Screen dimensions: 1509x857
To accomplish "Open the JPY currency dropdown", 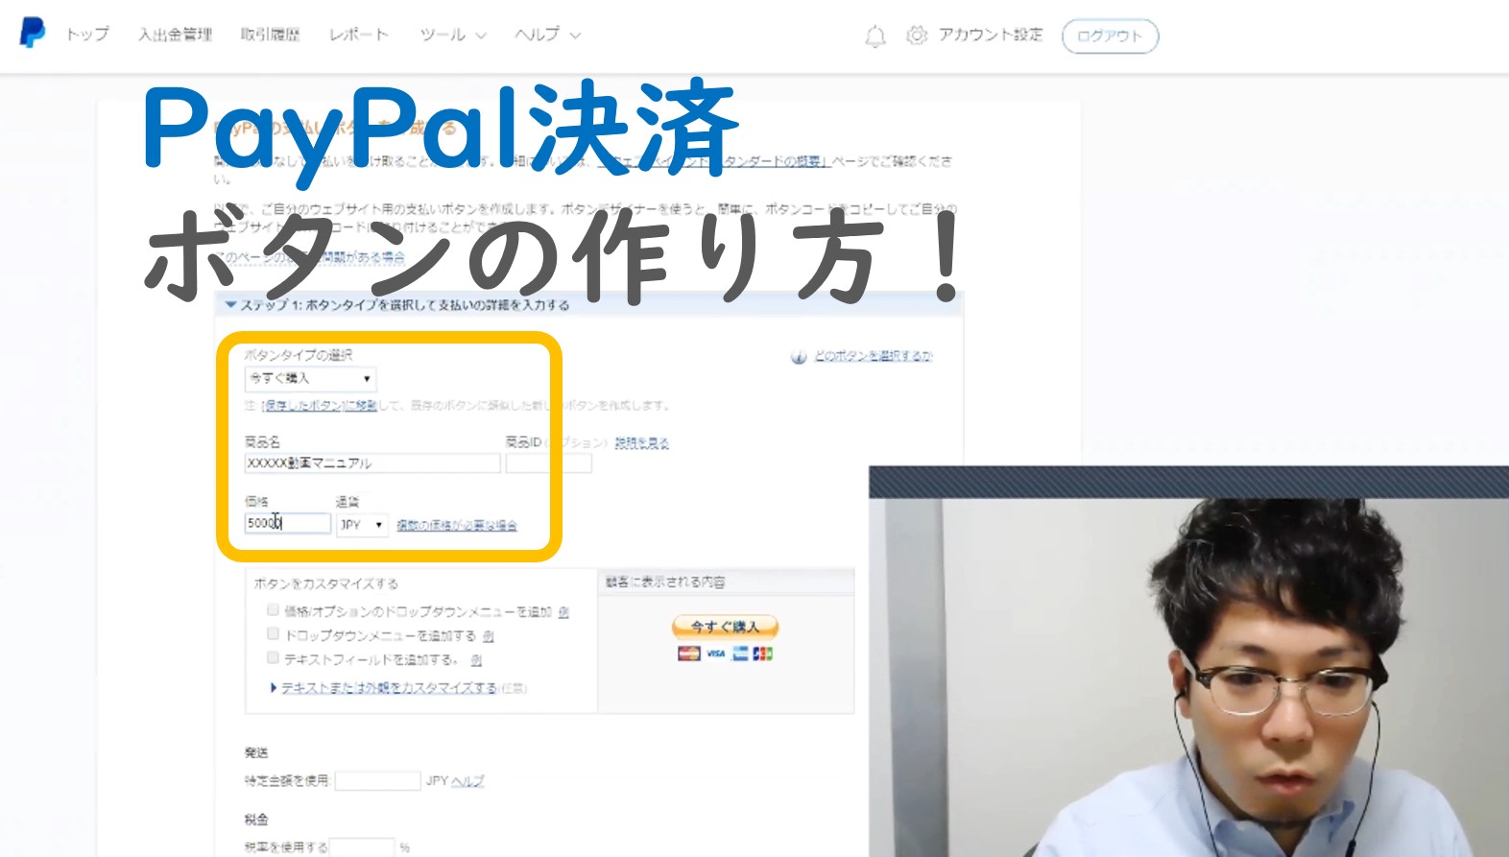I will point(362,525).
